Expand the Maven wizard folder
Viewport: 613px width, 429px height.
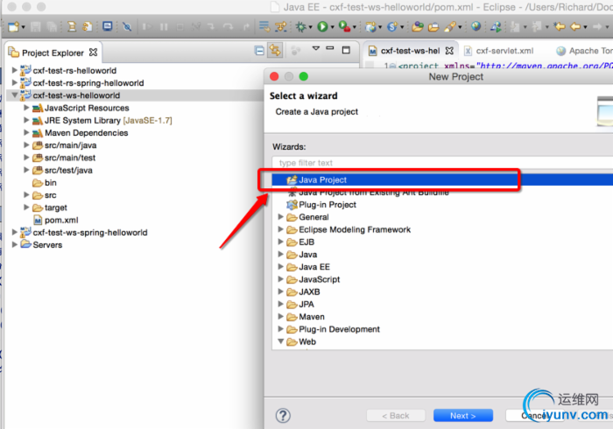click(281, 316)
